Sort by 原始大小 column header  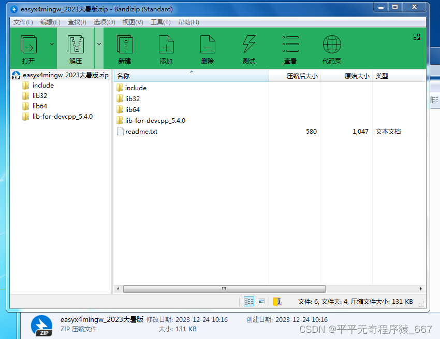pos(346,76)
